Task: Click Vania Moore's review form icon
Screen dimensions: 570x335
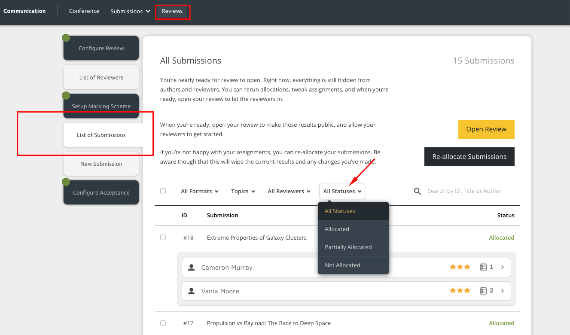Action: [x=483, y=291]
